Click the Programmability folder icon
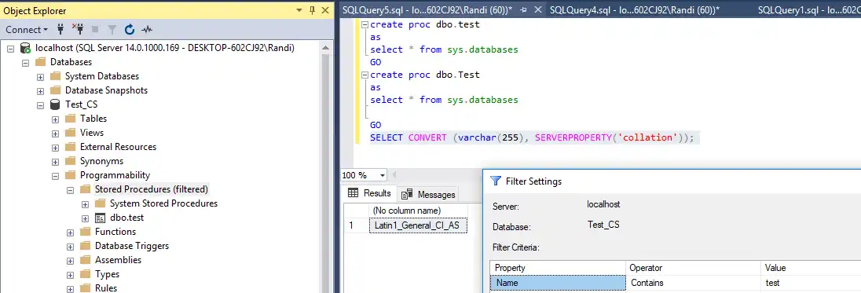 click(70, 175)
